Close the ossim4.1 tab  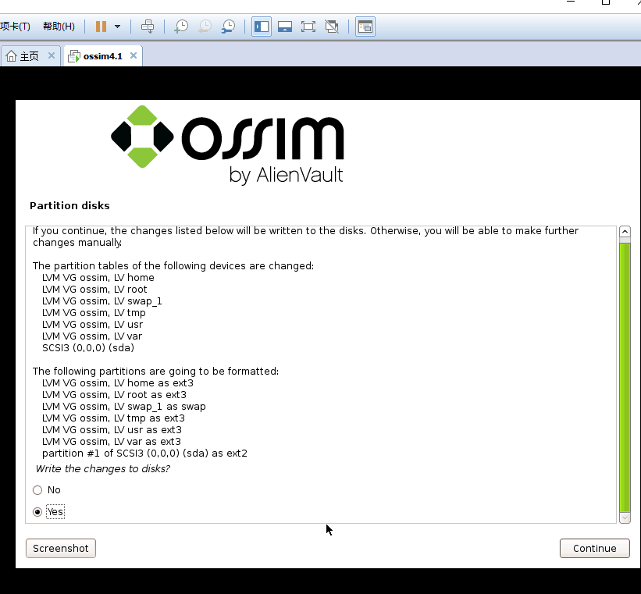(134, 55)
